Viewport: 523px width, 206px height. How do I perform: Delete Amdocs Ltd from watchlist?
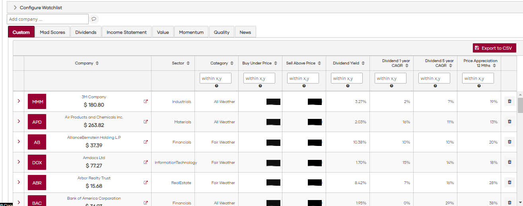coord(509,162)
